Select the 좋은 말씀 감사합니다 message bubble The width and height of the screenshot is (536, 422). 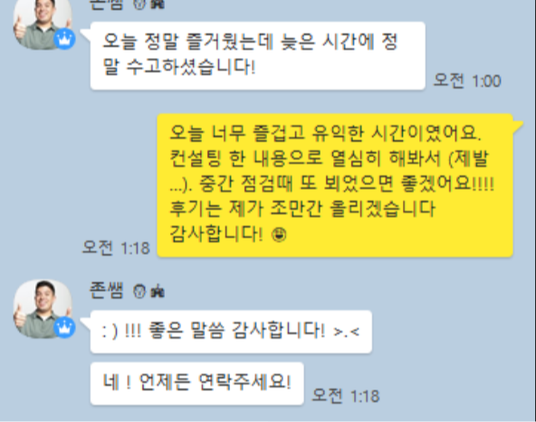pos(231,332)
